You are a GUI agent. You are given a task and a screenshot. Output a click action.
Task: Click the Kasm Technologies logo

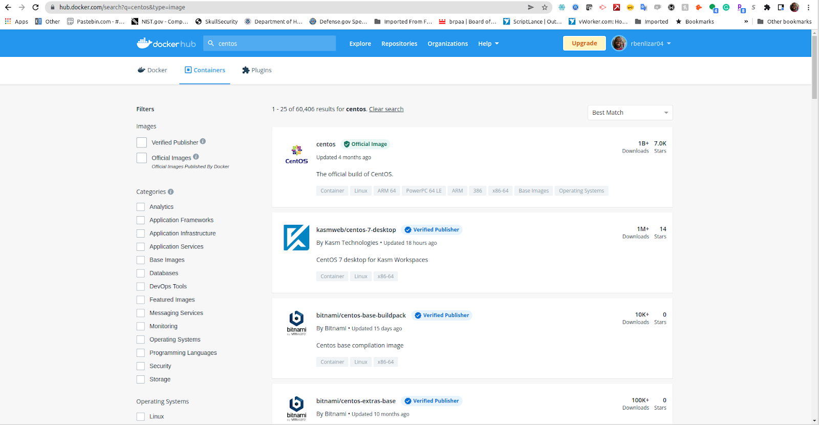pos(296,238)
